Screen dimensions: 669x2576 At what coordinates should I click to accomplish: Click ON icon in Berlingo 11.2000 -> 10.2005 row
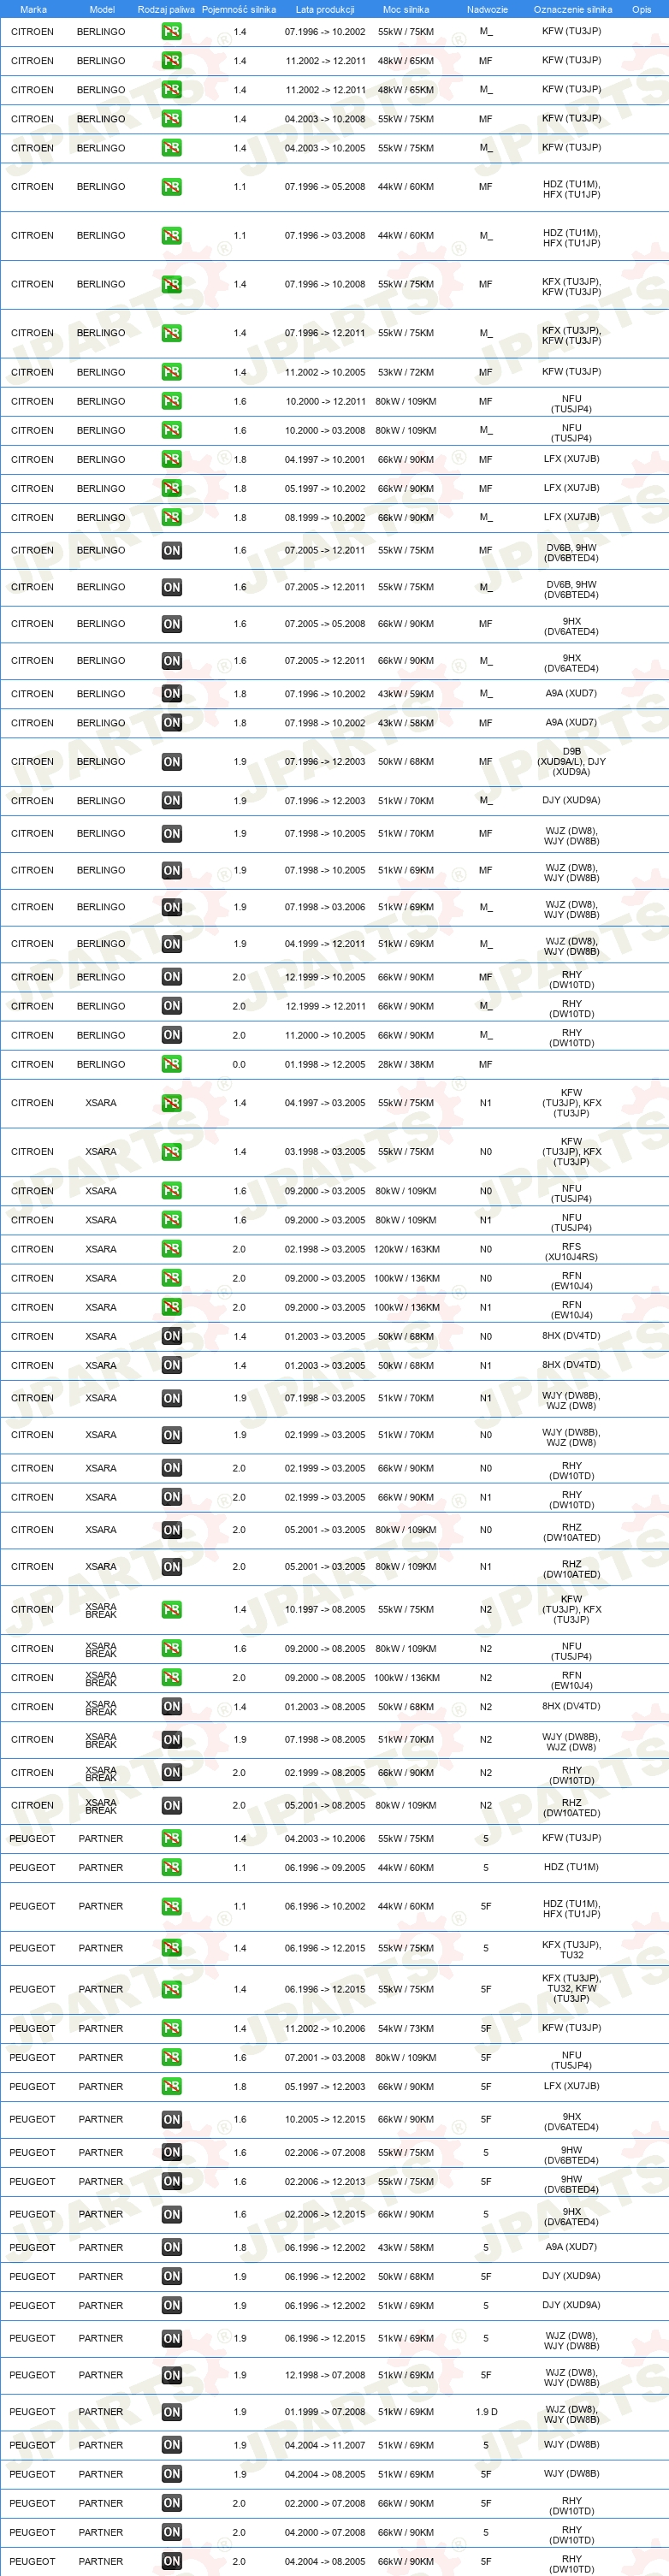[x=172, y=1035]
